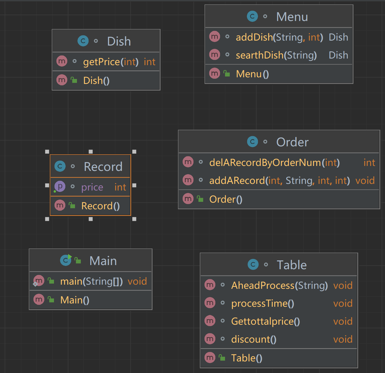The image size is (385, 373).
Task: Click the Record class header name
Action: [103, 167]
